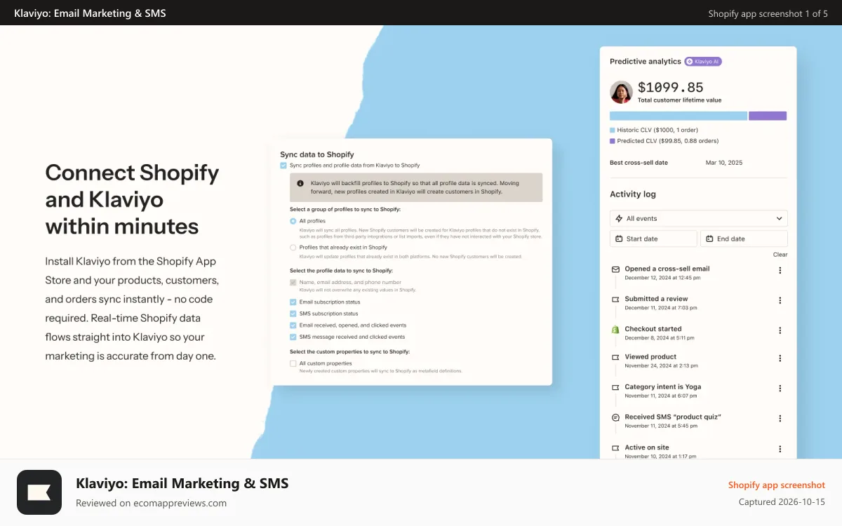Click the Mar 10, 2025 cross-sell date

tap(724, 163)
